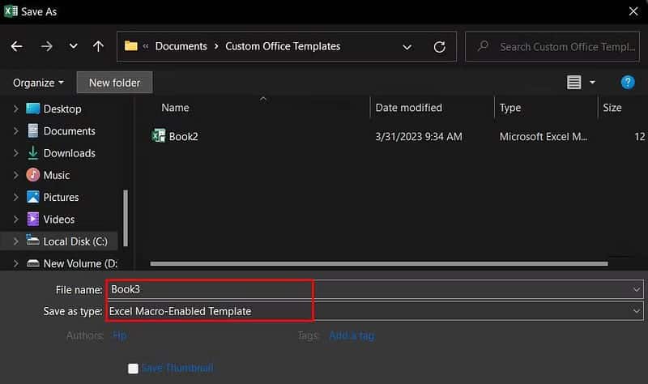Screen dimensions: 648x384
Task: Go back with the left arrow button
Action: (16, 46)
